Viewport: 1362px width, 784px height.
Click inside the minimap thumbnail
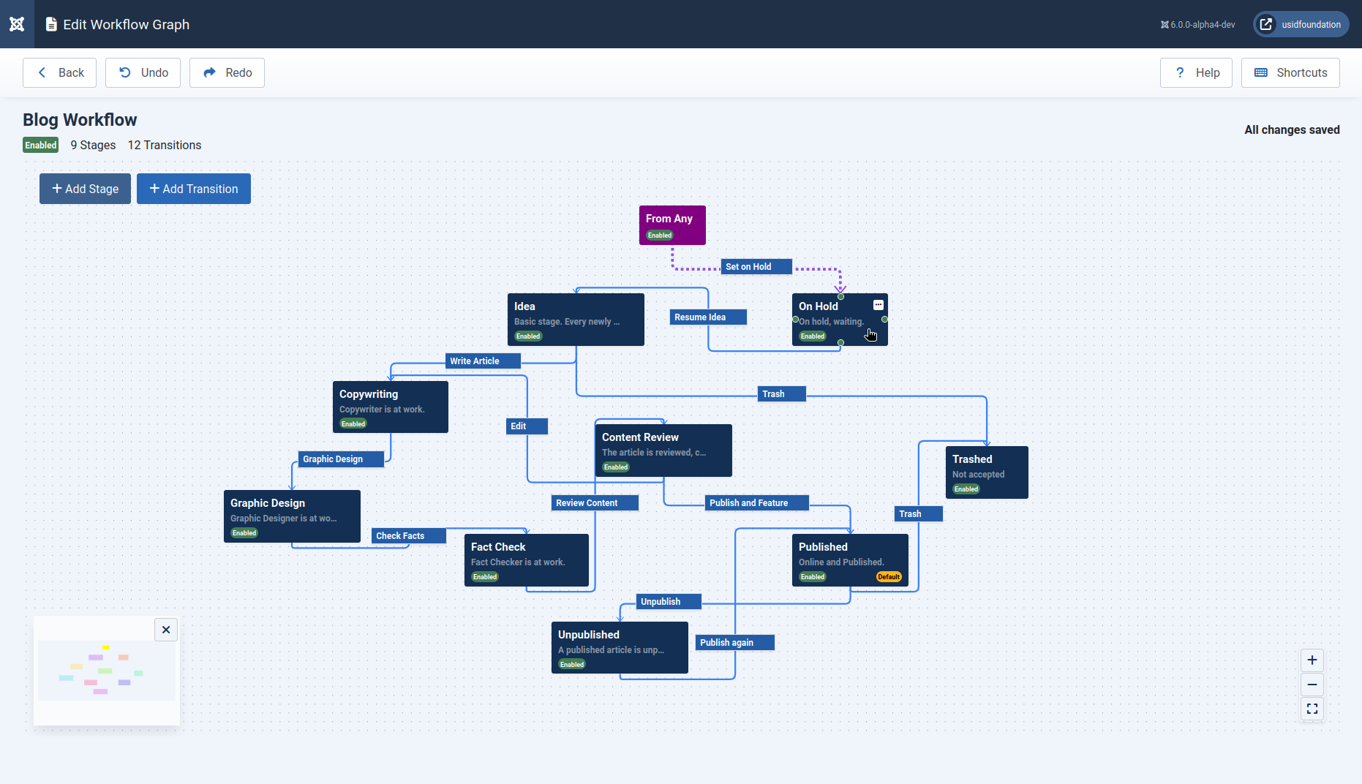(x=106, y=669)
